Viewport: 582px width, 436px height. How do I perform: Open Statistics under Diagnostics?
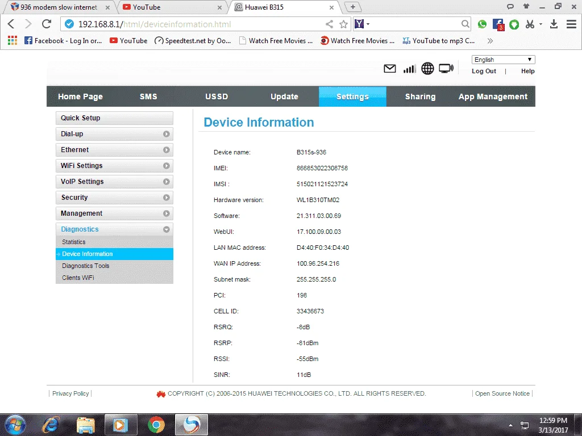pyautogui.click(x=114, y=242)
